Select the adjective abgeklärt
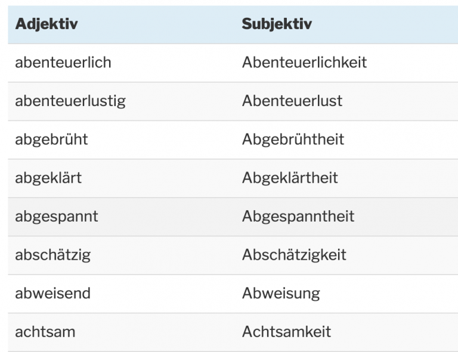Image resolution: width=458 pixels, height=352 pixels. click(x=48, y=177)
